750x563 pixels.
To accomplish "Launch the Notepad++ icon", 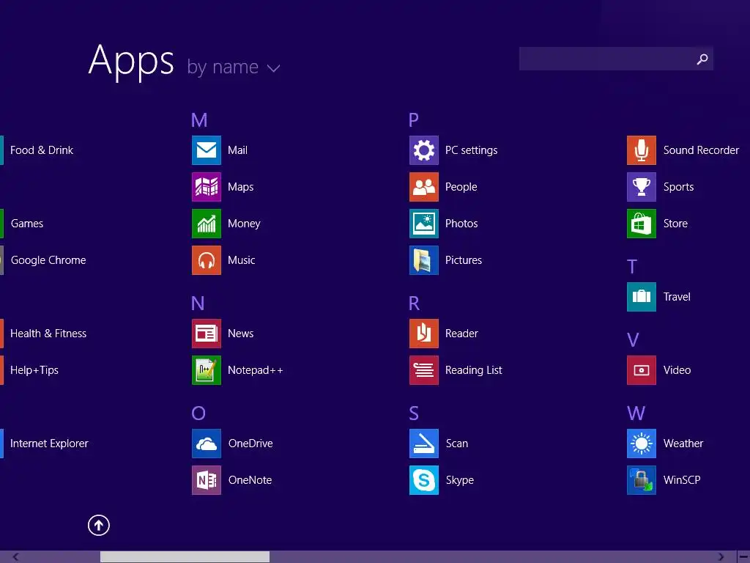I will pos(207,370).
